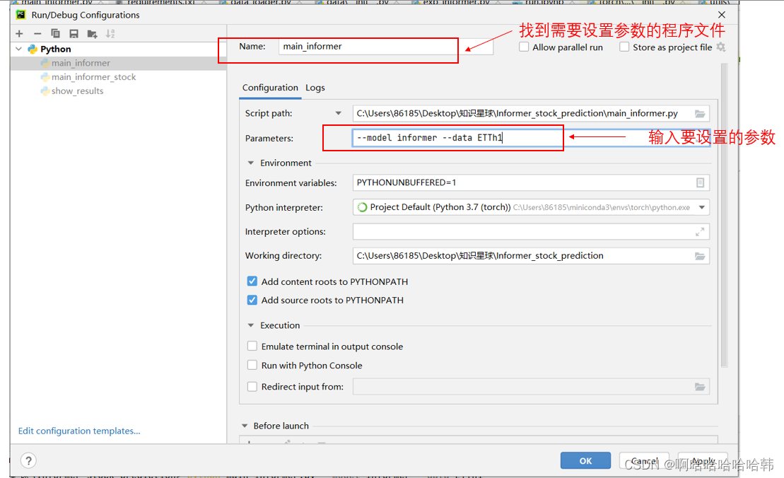
Task: Switch to the Configuration tab
Action: click(x=270, y=88)
